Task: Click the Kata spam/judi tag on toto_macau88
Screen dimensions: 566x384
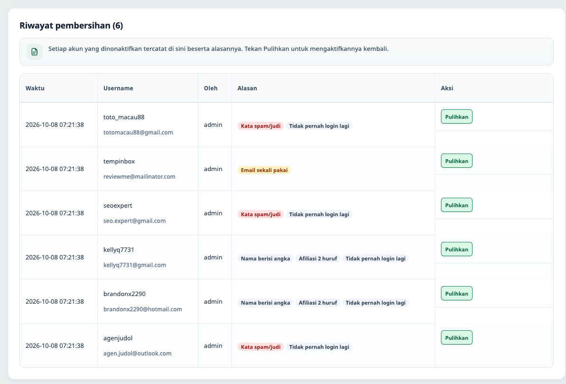Action: pyautogui.click(x=260, y=126)
